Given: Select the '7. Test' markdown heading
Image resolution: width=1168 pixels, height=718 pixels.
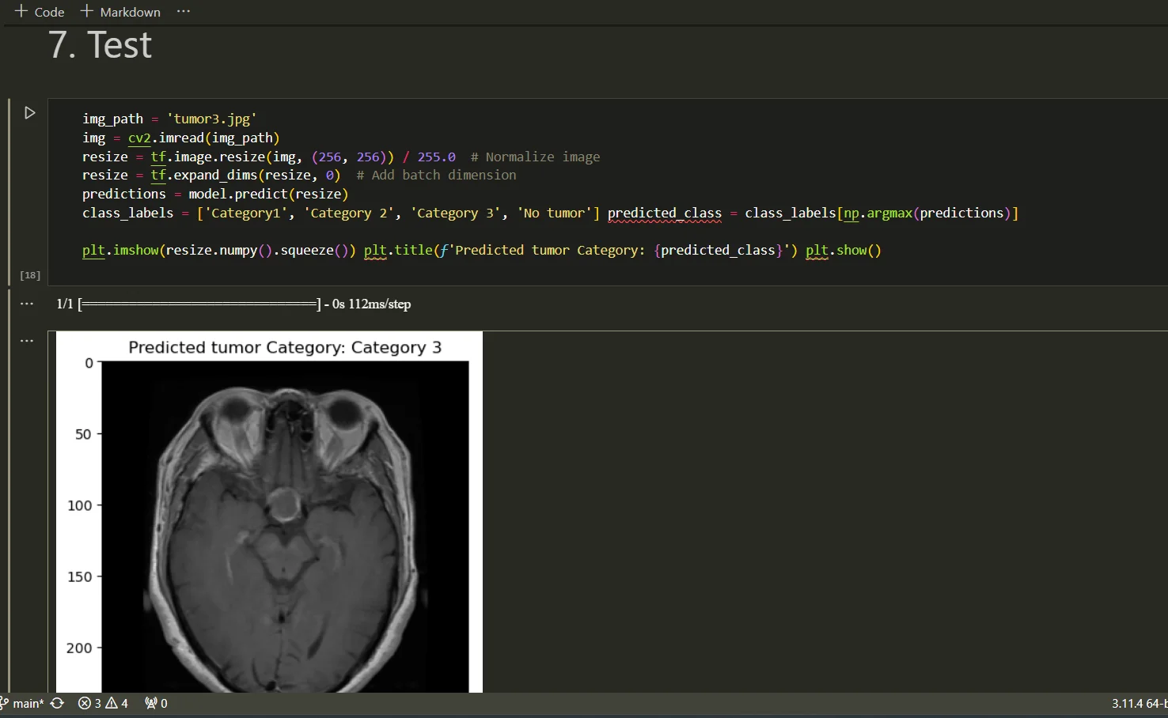Looking at the screenshot, I should [100, 45].
